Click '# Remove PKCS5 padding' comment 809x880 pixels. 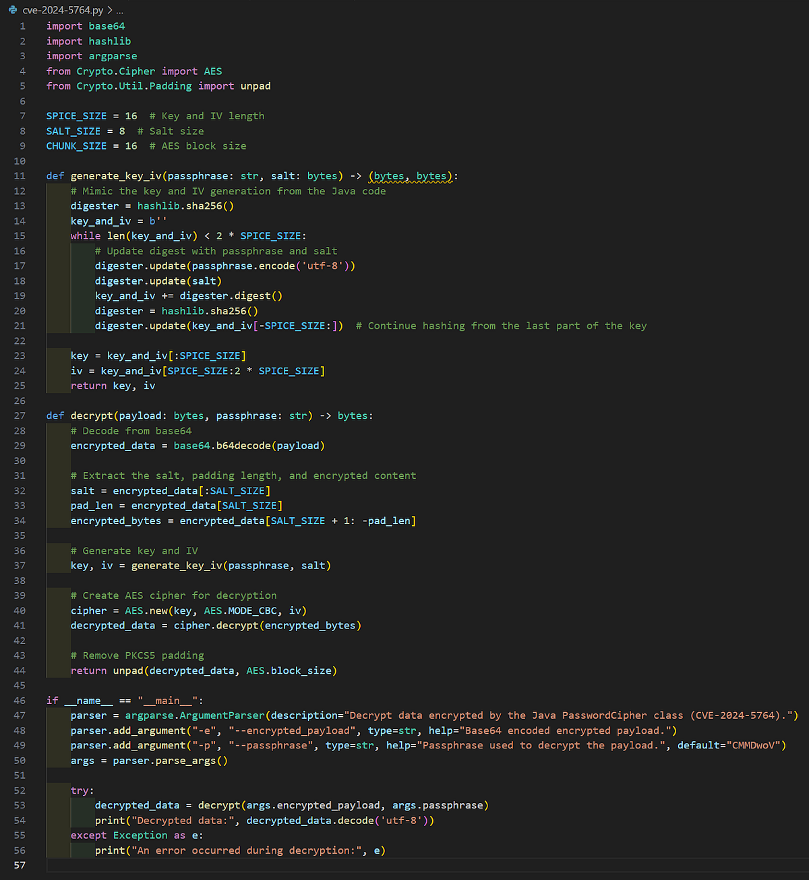pyautogui.click(x=137, y=655)
